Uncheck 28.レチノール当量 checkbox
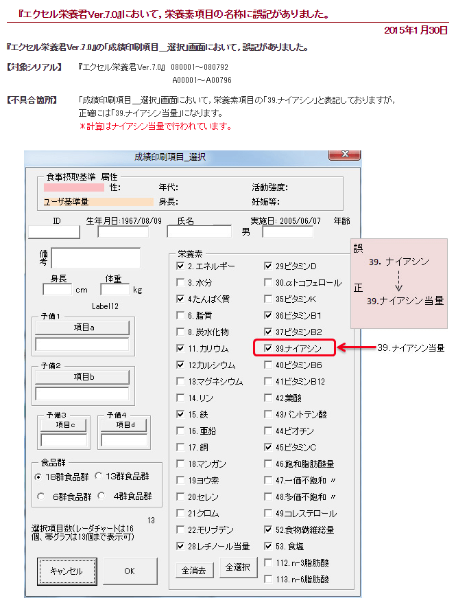 (x=180, y=547)
